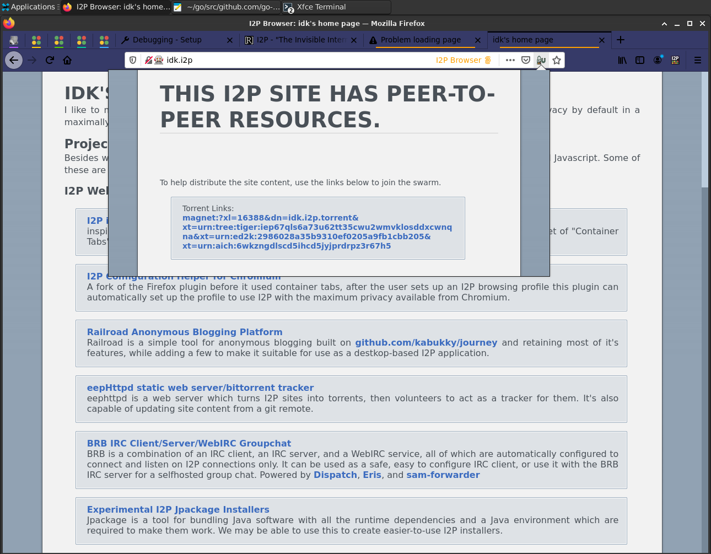This screenshot has height=554, width=711.
Task: Close the Problem loading page tab
Action: coord(478,40)
